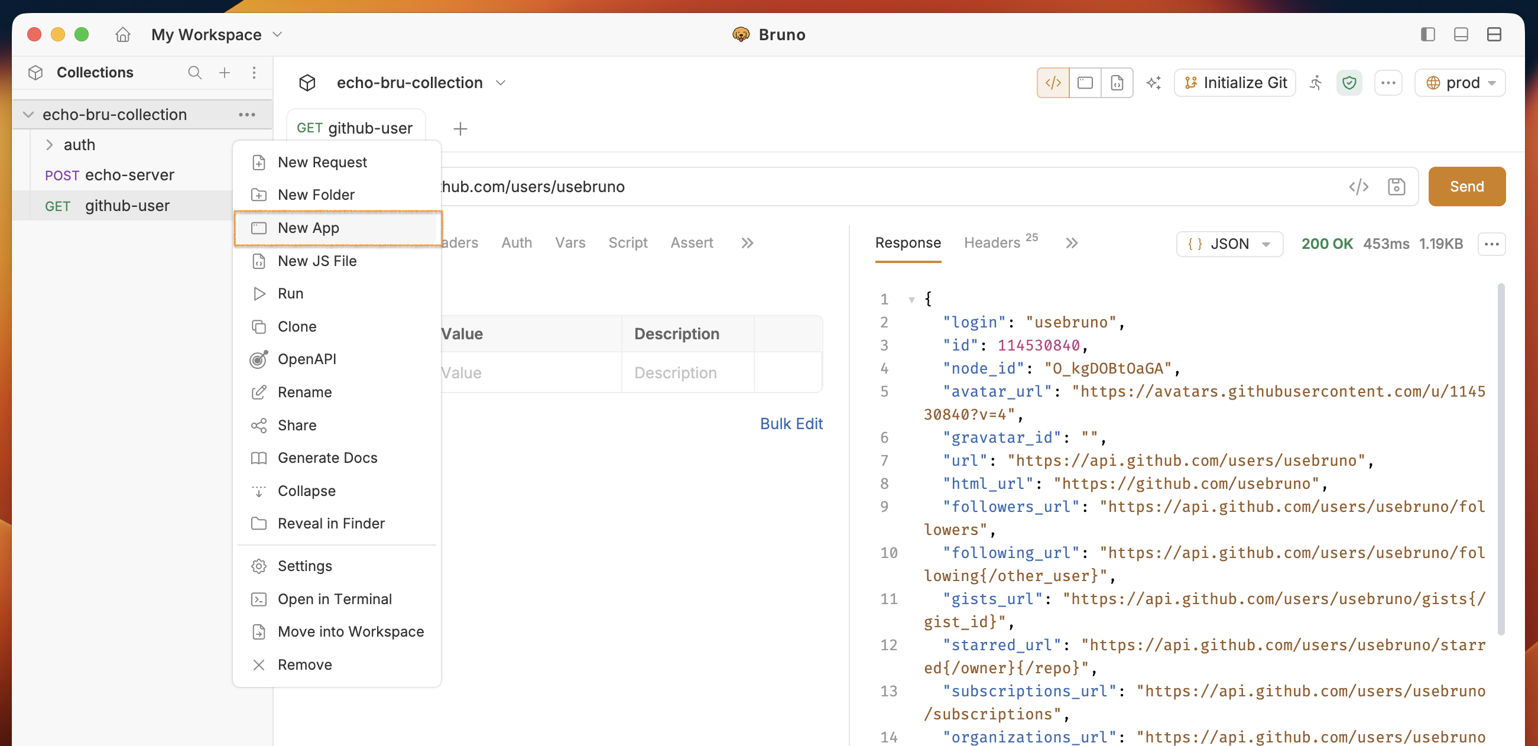
Task: Switch to the JS file view icon
Action: [x=1117, y=83]
